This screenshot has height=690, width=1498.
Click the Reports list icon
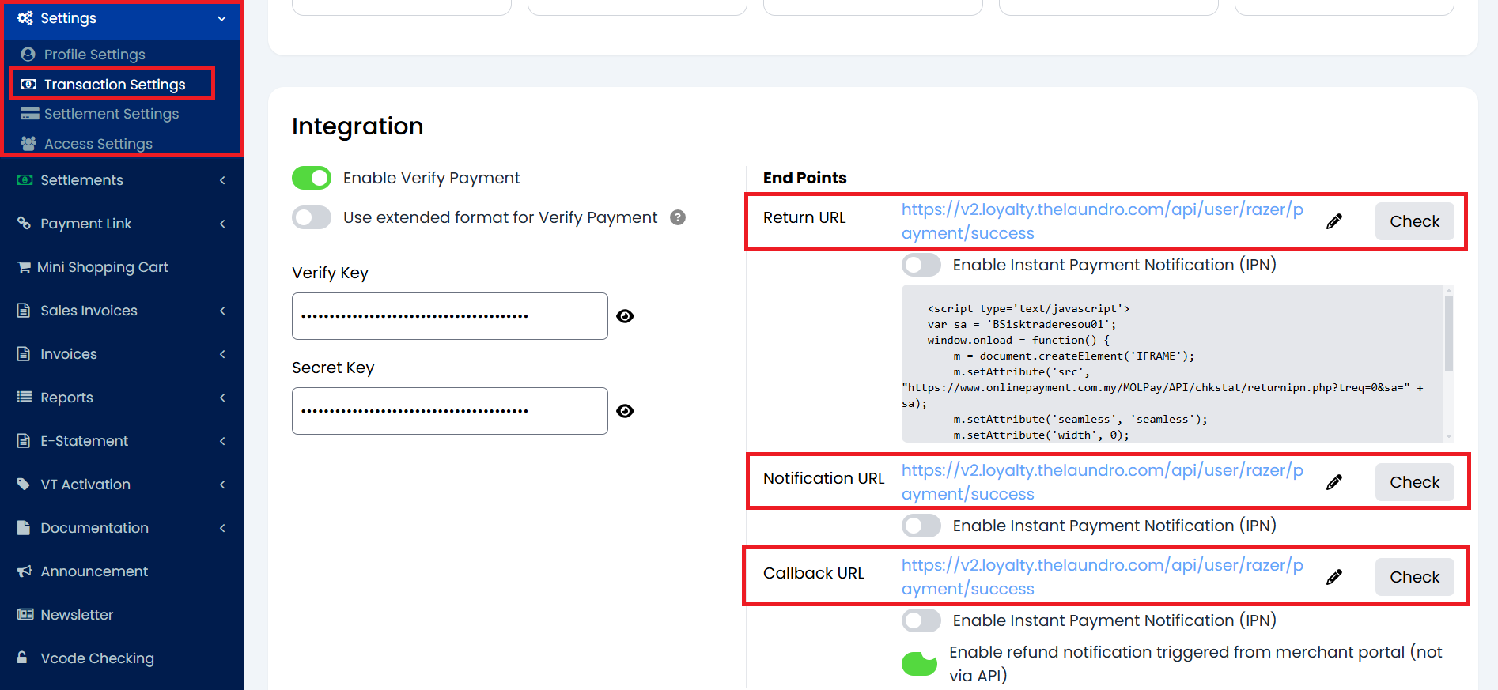click(x=25, y=397)
